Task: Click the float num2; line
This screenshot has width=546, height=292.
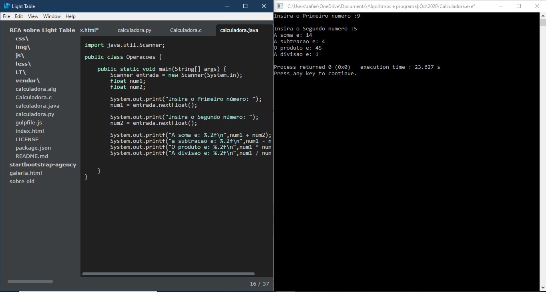Action: pyautogui.click(x=128, y=87)
